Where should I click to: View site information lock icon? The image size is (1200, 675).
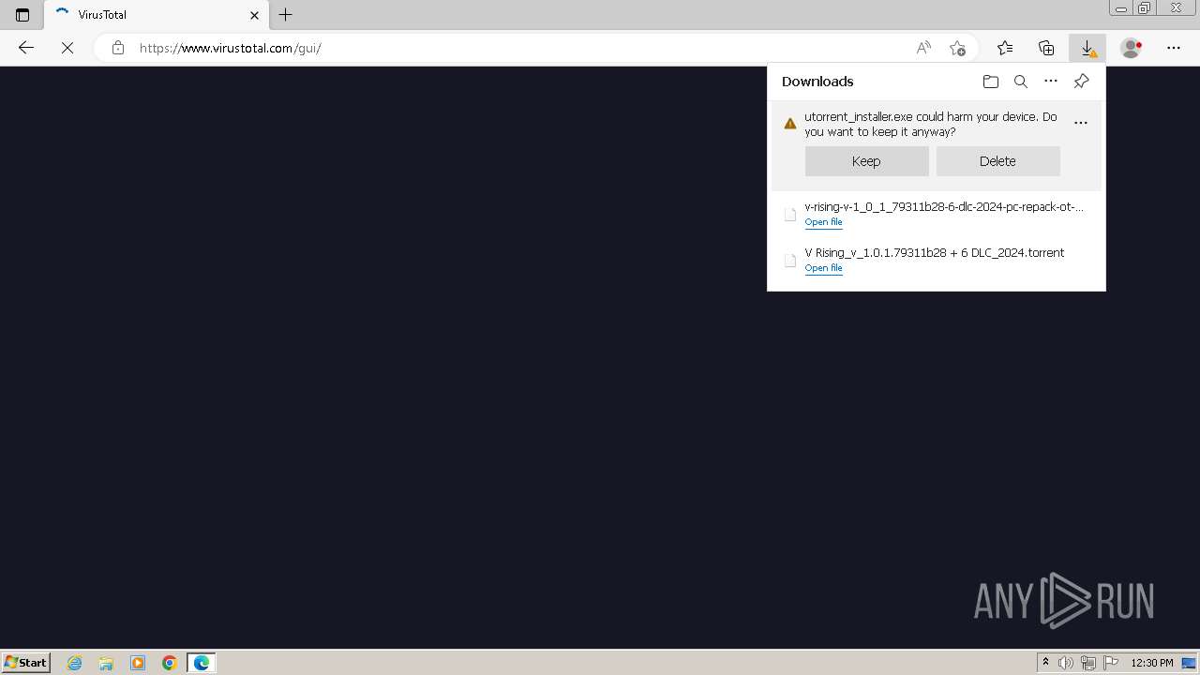tap(118, 48)
